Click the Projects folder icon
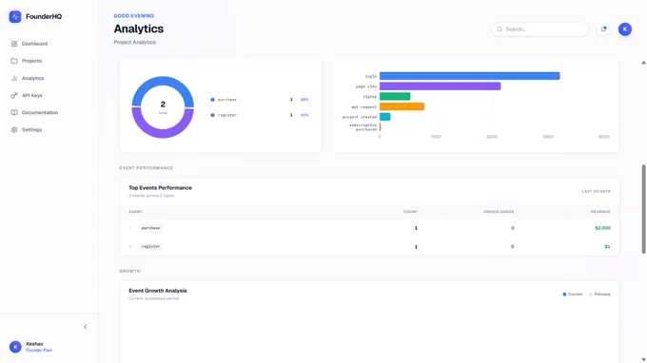 click(x=14, y=61)
